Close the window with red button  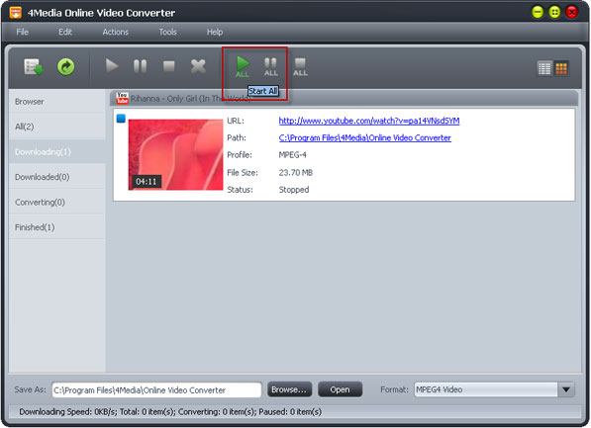[572, 13]
